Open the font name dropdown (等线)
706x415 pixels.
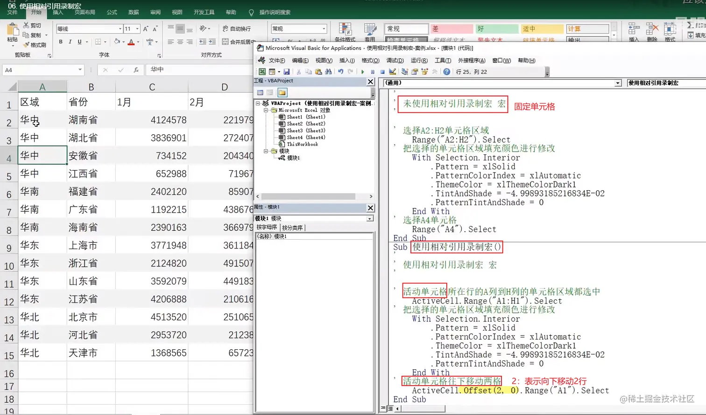click(x=120, y=29)
